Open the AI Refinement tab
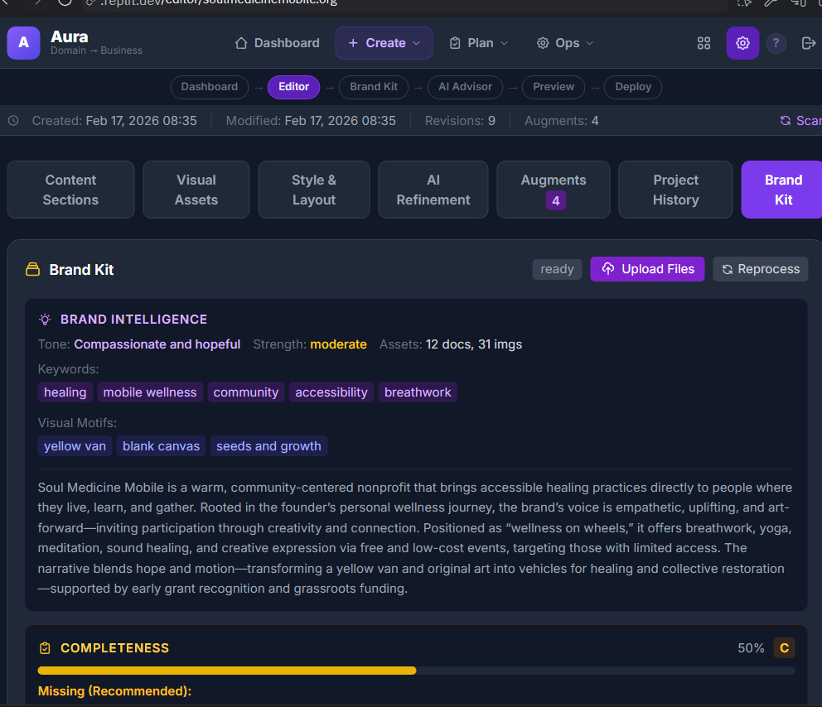822x707 pixels. tap(433, 190)
